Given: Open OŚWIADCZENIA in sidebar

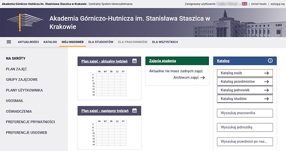Looking at the screenshot, I should pyautogui.click(x=19, y=111).
